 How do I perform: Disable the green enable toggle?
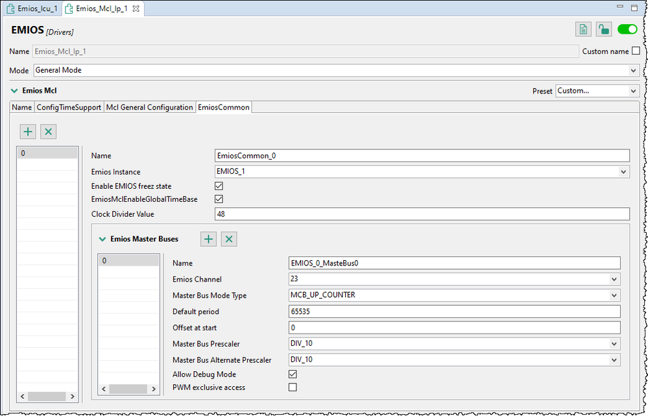click(x=627, y=29)
